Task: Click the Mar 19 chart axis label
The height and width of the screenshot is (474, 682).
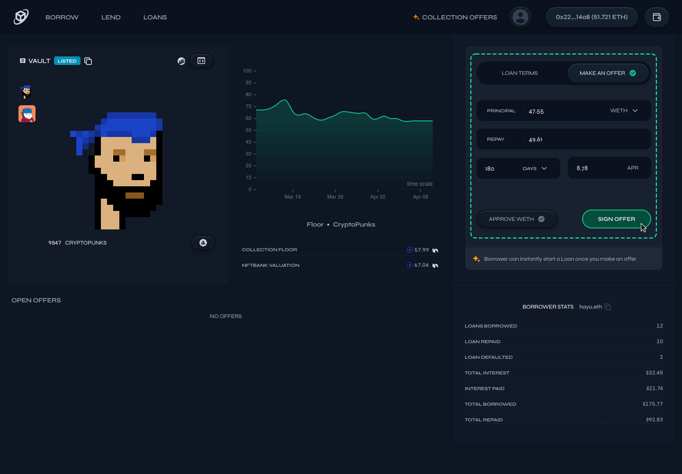Action: click(293, 197)
